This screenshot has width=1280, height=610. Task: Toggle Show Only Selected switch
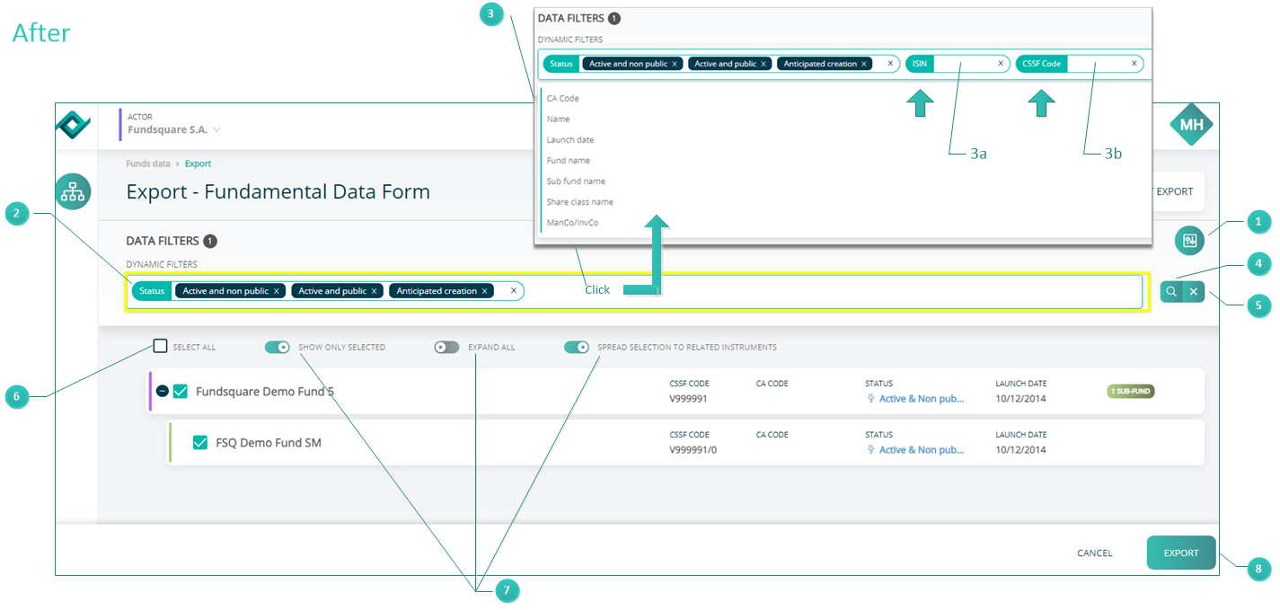point(278,347)
